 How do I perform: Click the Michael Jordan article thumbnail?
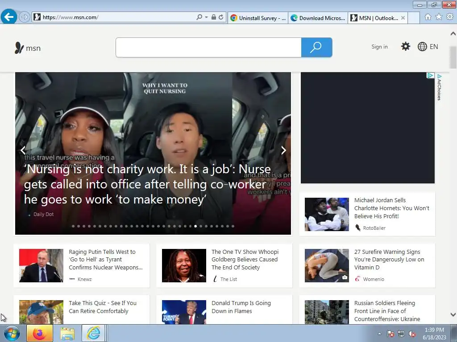(327, 214)
